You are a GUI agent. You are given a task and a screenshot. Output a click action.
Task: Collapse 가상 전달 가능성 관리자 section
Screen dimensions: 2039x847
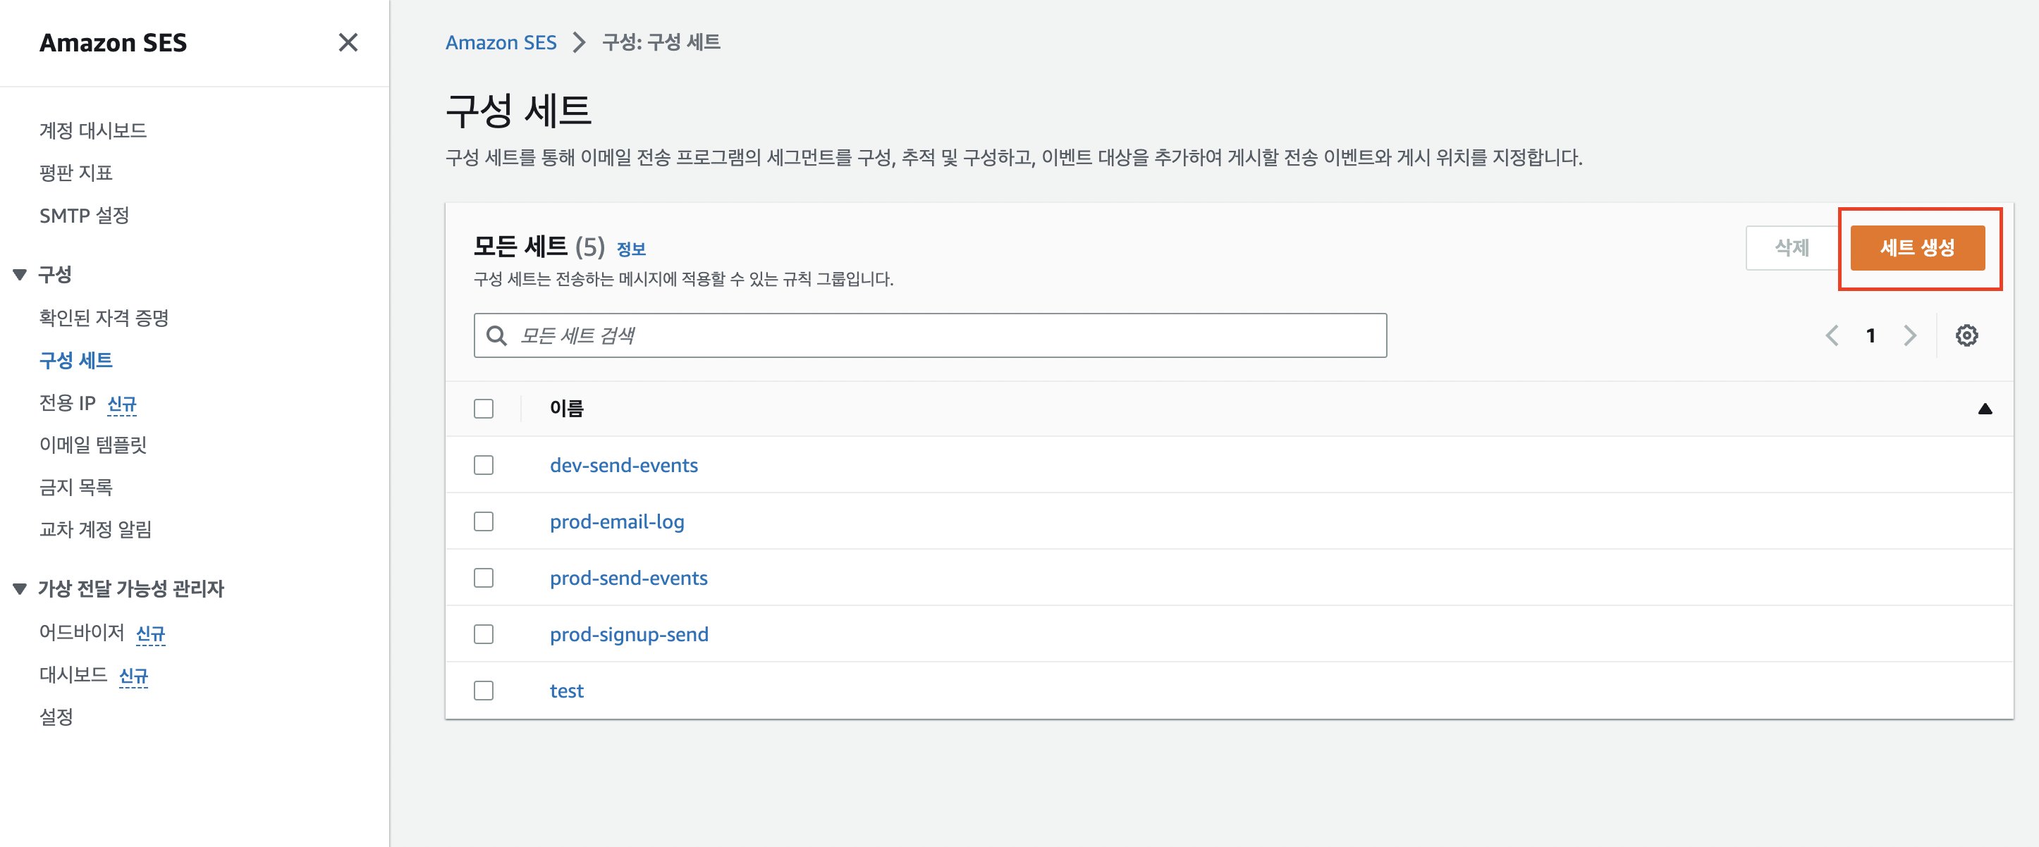point(20,588)
